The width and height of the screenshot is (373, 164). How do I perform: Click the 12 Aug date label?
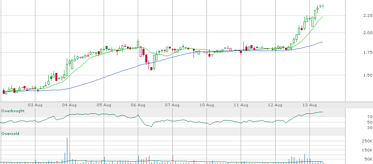click(x=275, y=105)
